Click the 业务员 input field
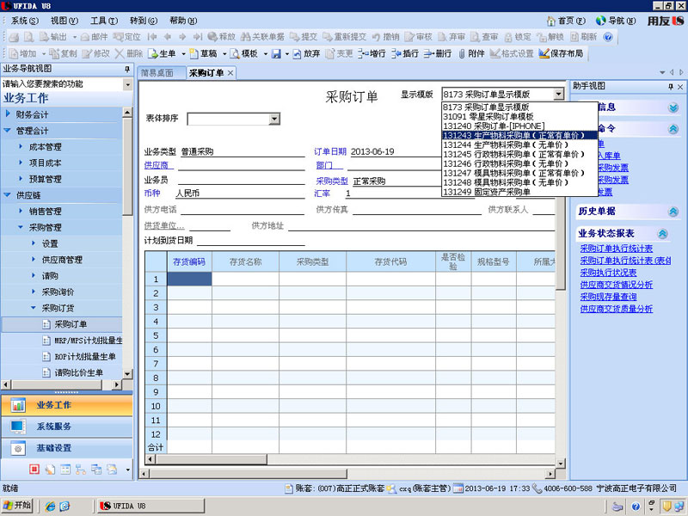 [242, 180]
